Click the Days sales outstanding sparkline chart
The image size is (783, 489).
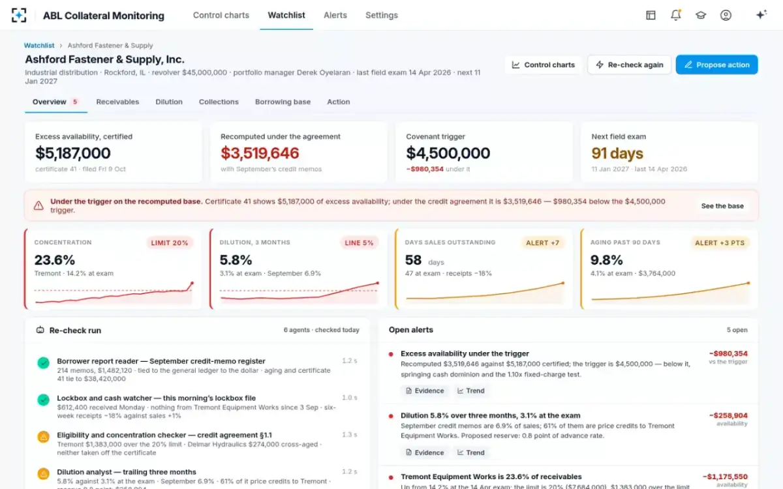[485, 293]
